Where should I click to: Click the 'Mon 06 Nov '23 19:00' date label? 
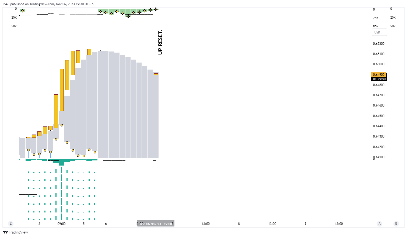coord(156,224)
